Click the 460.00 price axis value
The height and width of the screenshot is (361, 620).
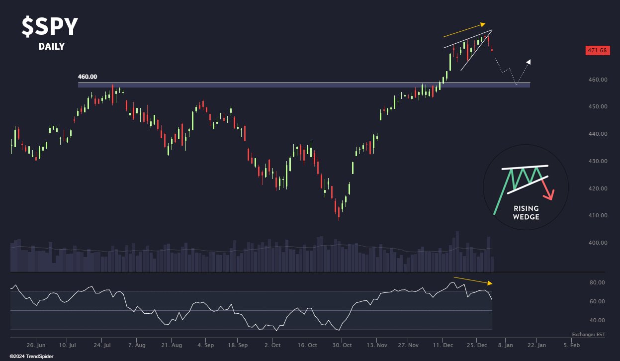pyautogui.click(x=599, y=80)
